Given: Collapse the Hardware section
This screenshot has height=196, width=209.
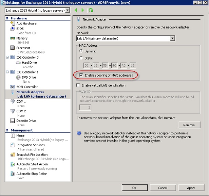Looking at the screenshot, I should tap(7, 18).
